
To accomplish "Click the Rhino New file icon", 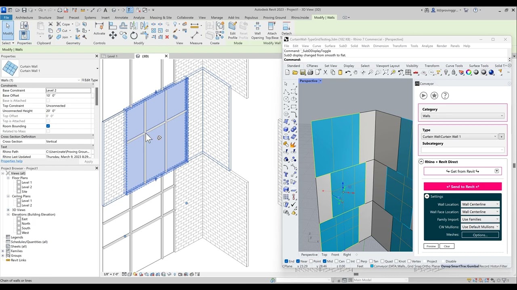I will coord(287,72).
